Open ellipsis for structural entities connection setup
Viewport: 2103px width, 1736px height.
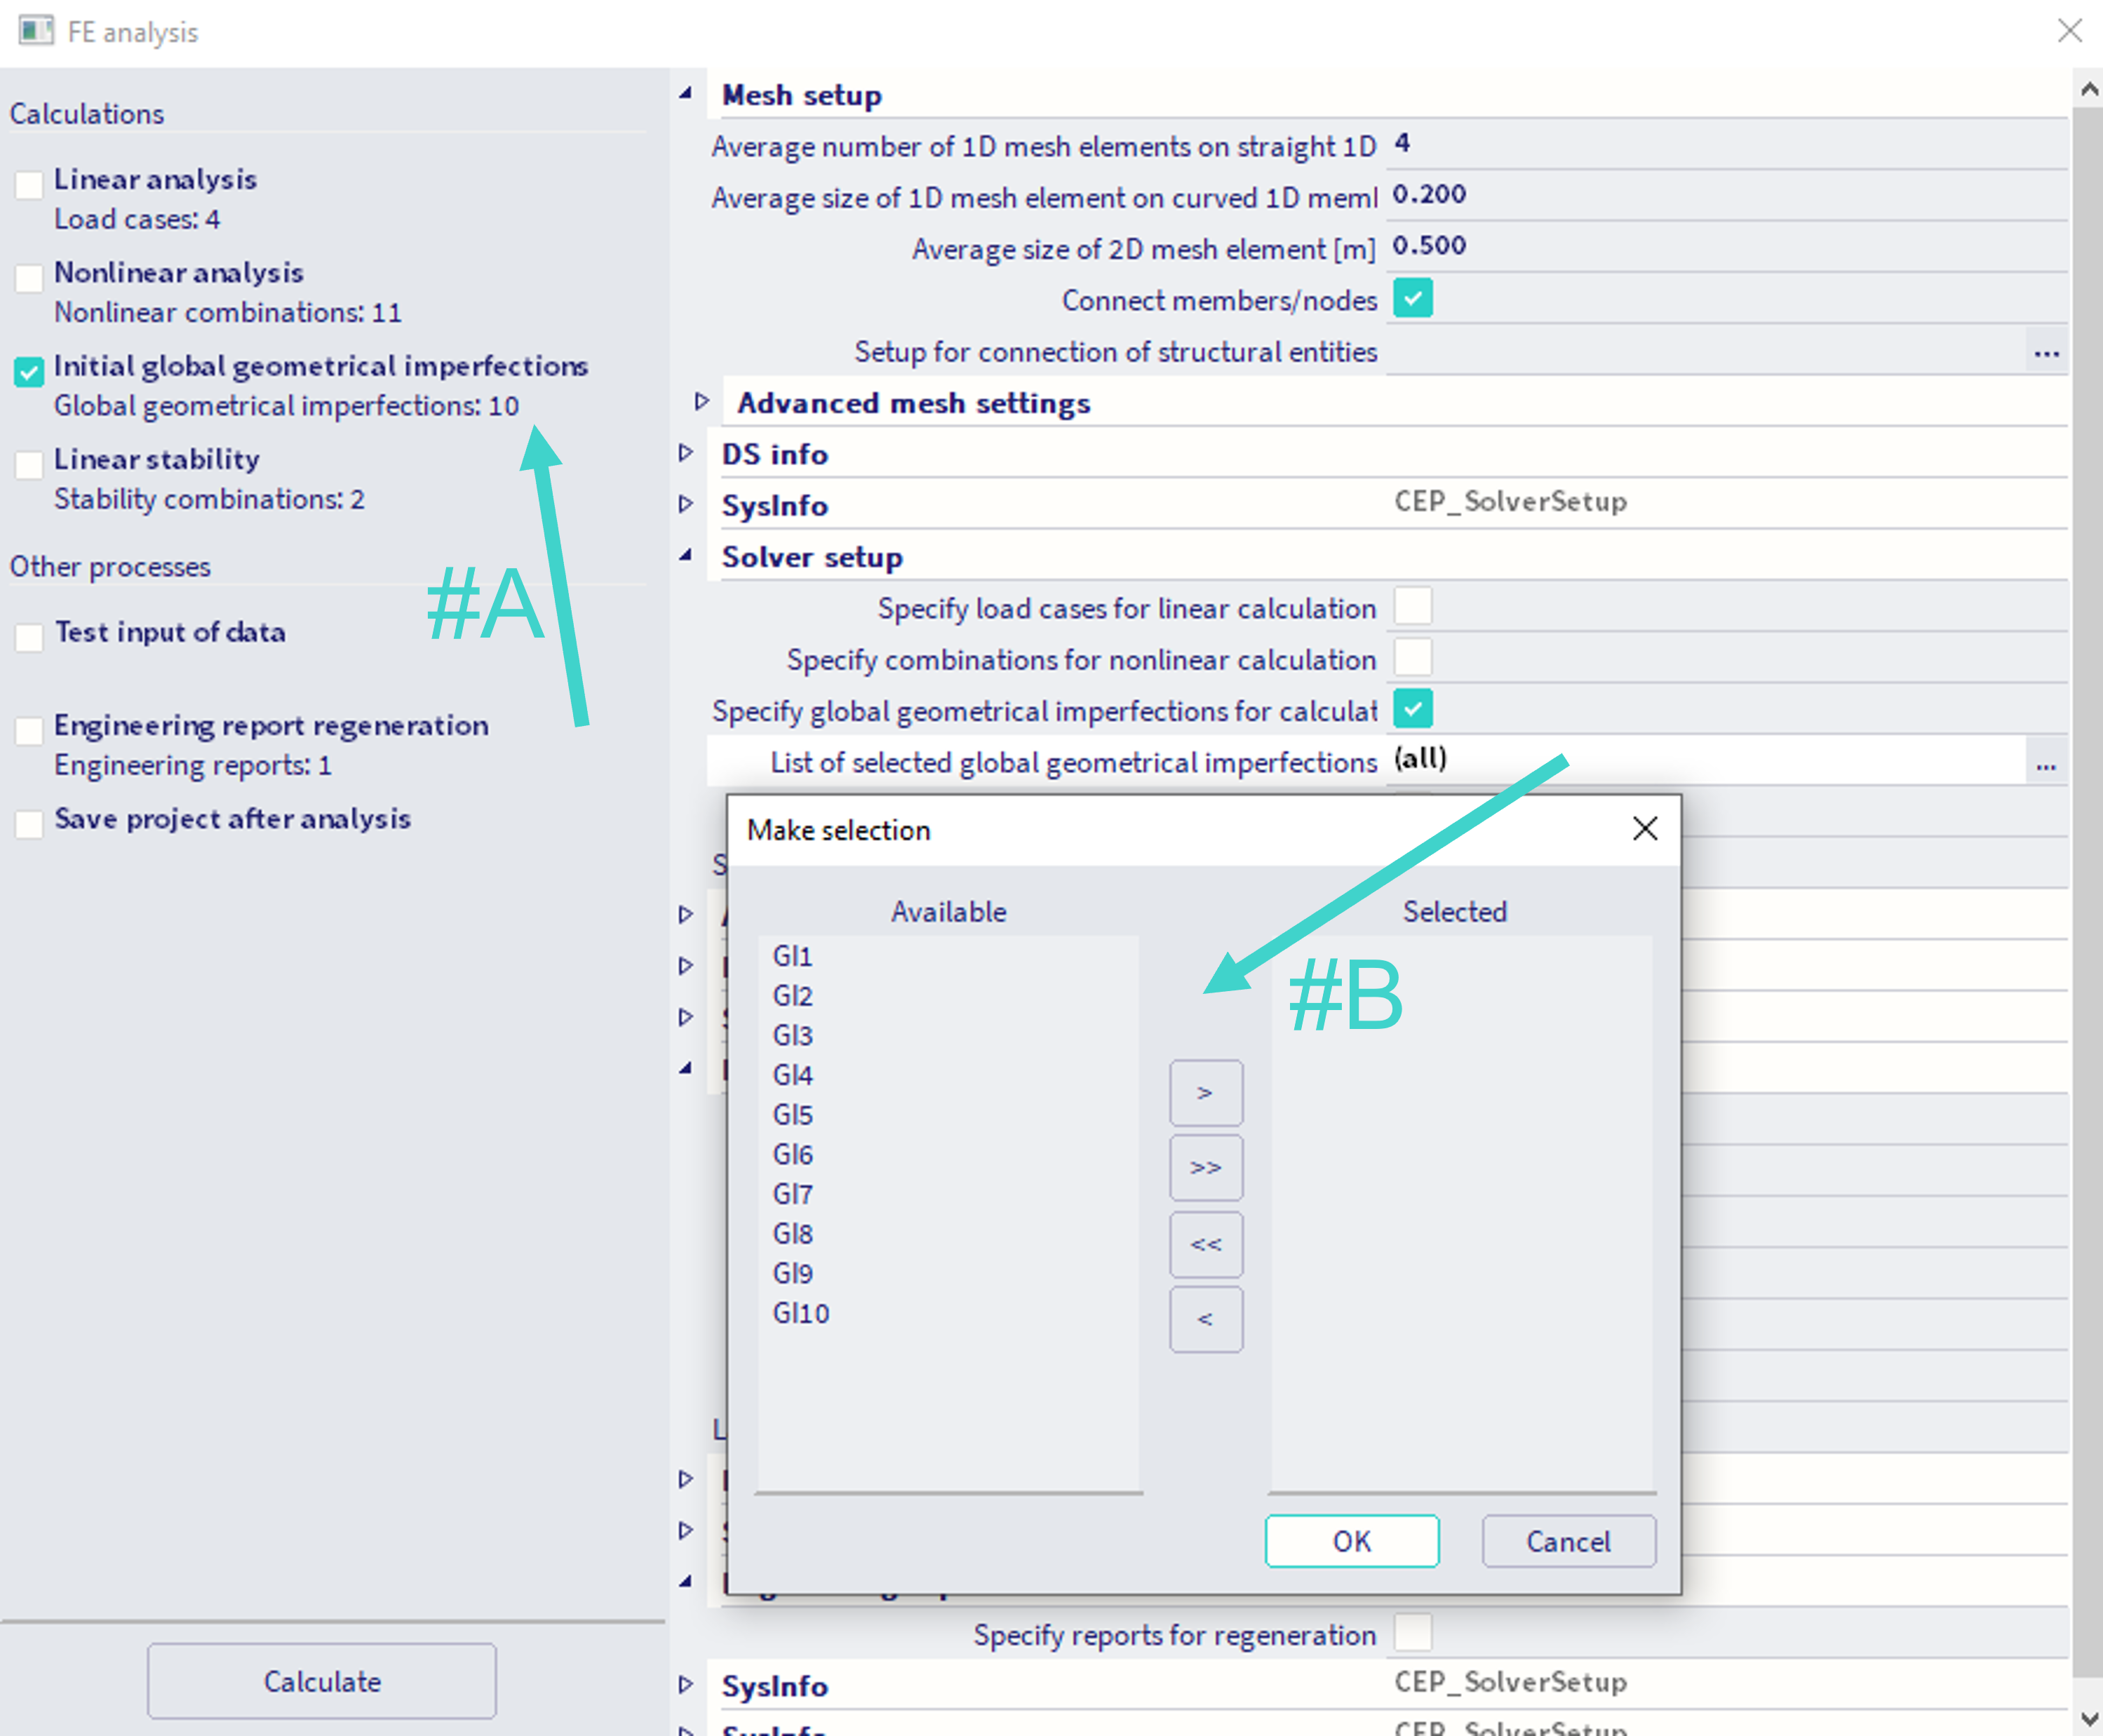[x=2046, y=352]
